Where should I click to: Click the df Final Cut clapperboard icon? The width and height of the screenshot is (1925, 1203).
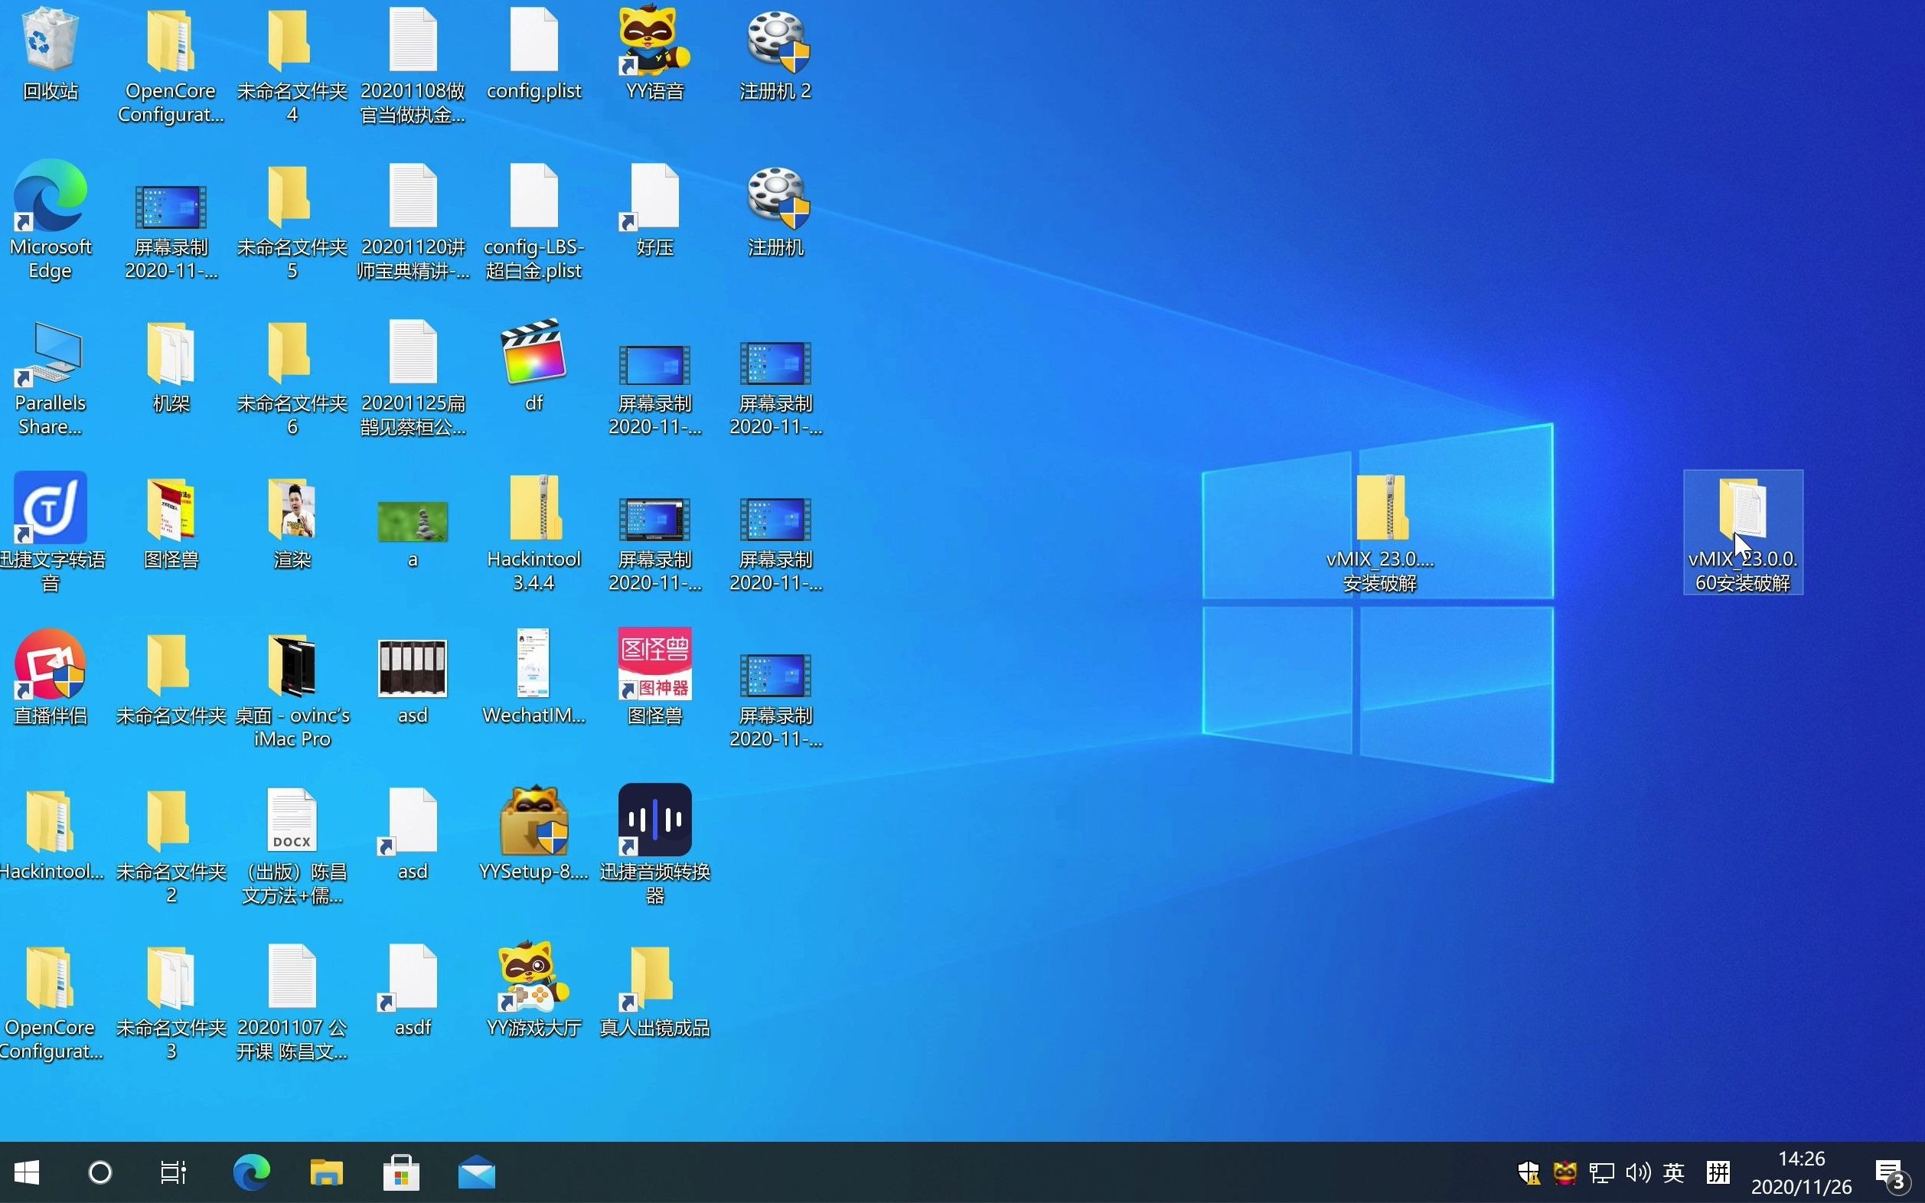(x=533, y=353)
